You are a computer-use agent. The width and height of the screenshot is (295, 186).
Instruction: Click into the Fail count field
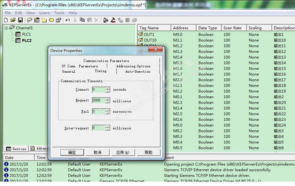click(x=99, y=111)
